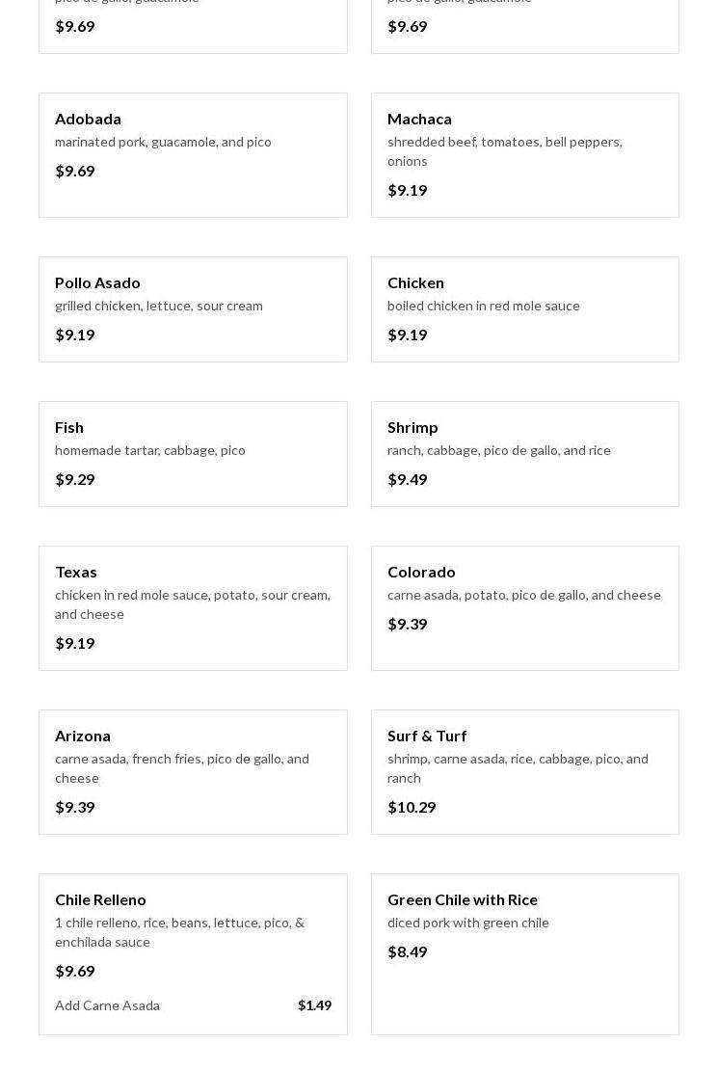The height and width of the screenshot is (1071, 718).
Task: Click the Machaca description text
Action: pyautogui.click(x=504, y=151)
